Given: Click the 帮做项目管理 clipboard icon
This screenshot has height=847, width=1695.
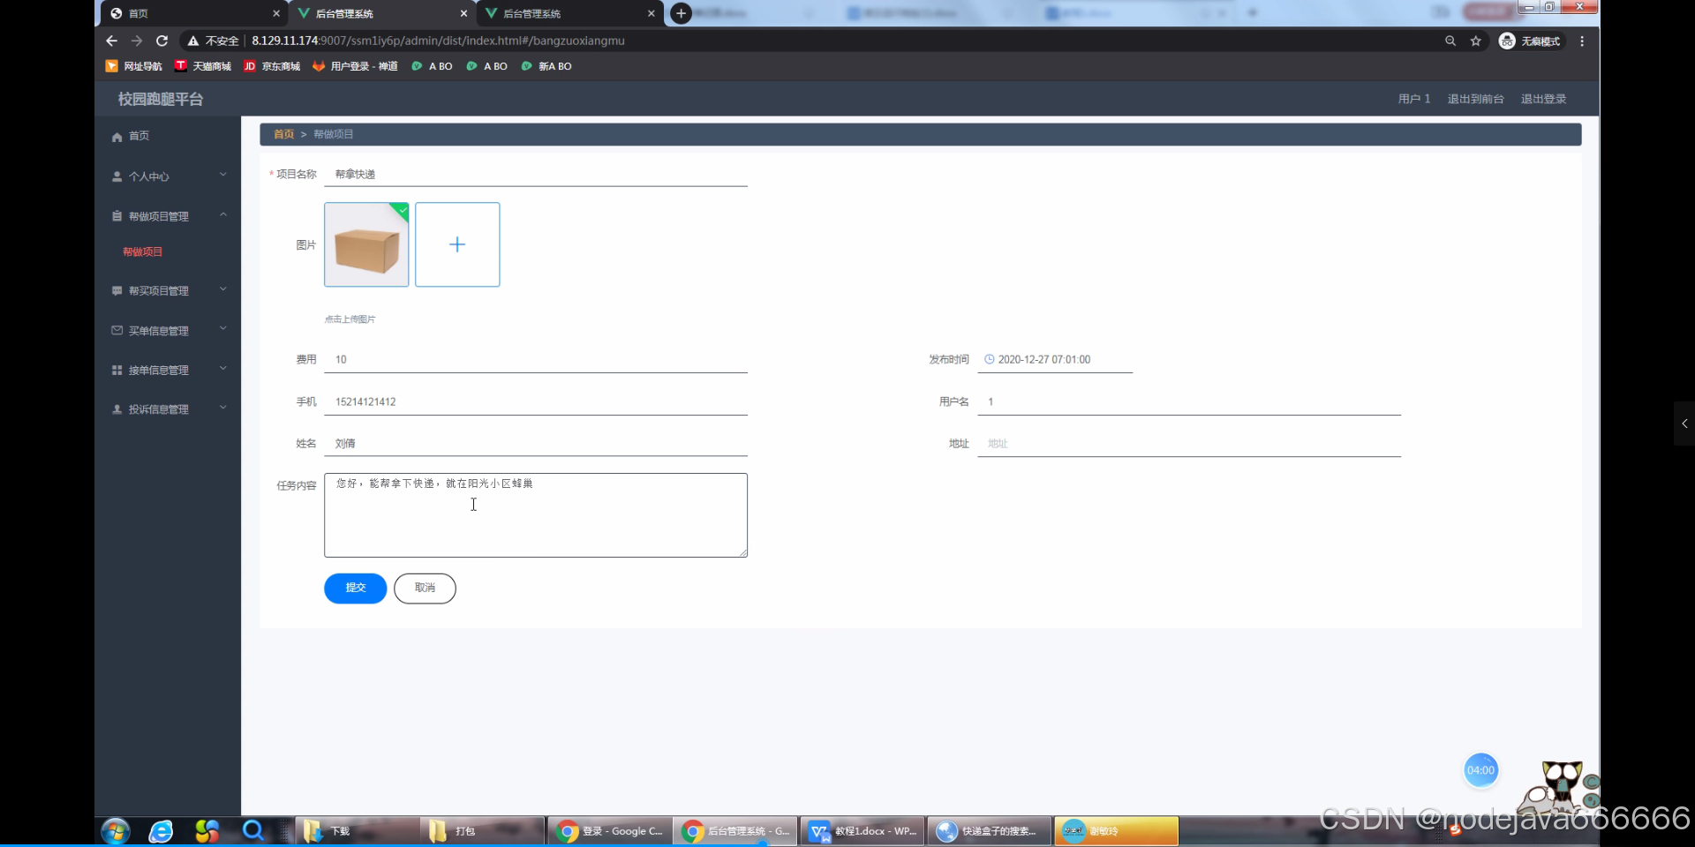Looking at the screenshot, I should [x=117, y=216].
